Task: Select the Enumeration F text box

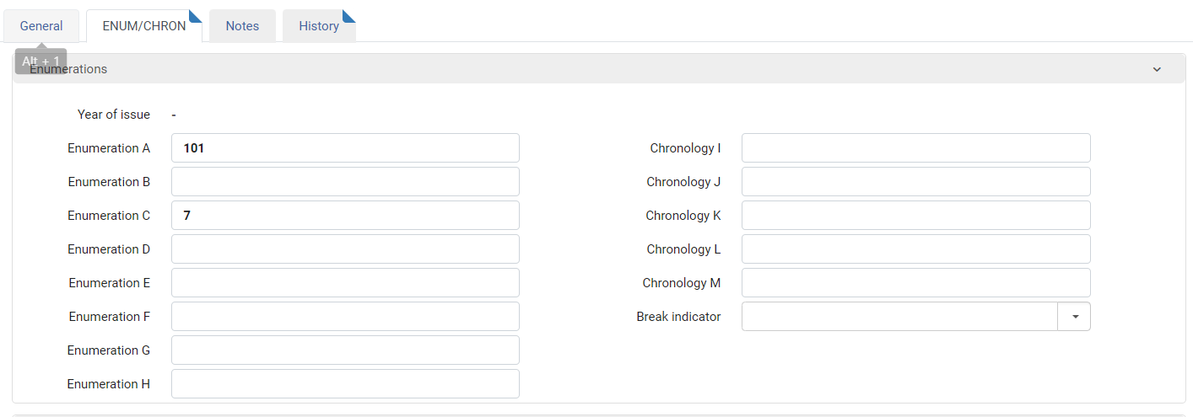Action: pyautogui.click(x=345, y=317)
